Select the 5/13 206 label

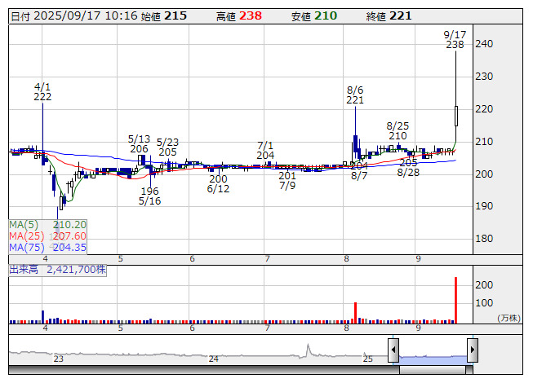139,144
